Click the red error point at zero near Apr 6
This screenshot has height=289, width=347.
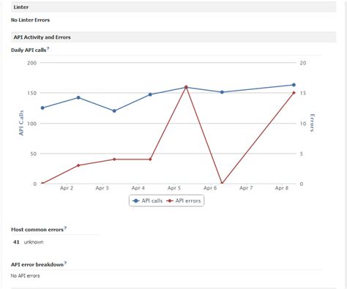click(222, 183)
